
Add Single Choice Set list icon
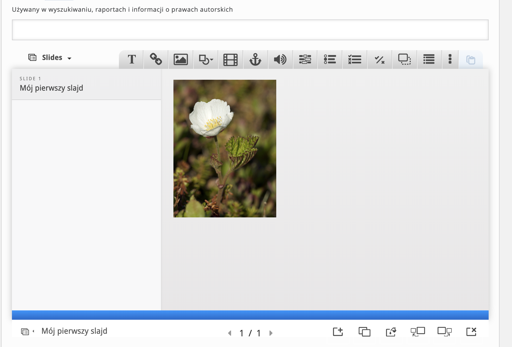click(x=330, y=59)
